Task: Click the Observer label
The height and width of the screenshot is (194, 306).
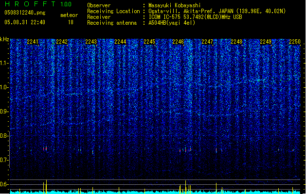Action: click(x=99, y=5)
